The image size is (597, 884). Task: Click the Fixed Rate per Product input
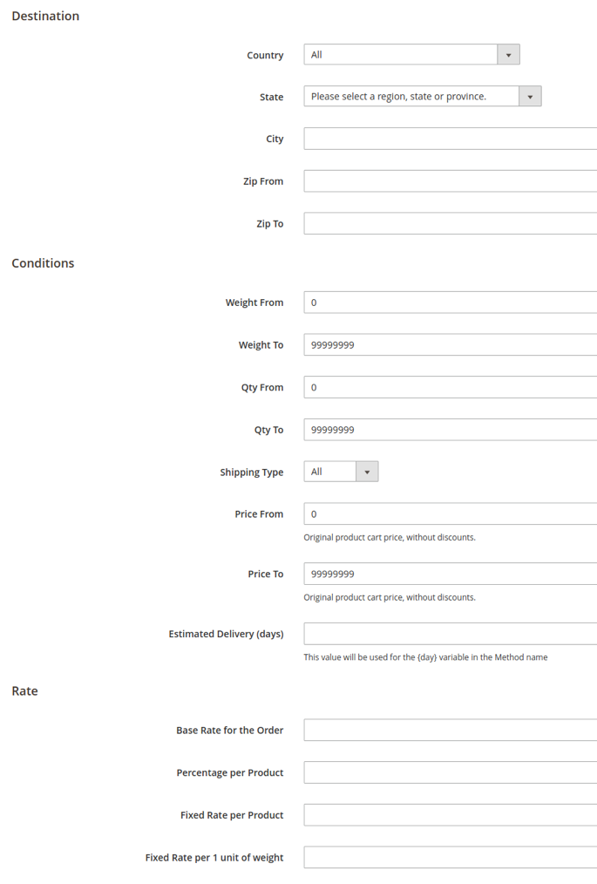tap(450, 815)
